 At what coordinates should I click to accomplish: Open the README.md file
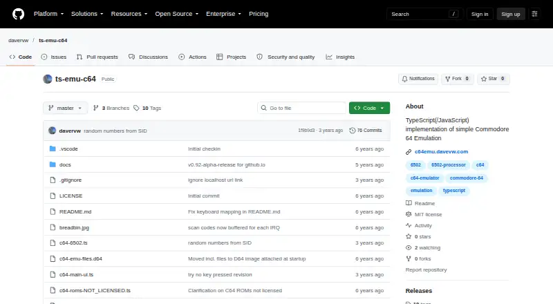click(75, 211)
